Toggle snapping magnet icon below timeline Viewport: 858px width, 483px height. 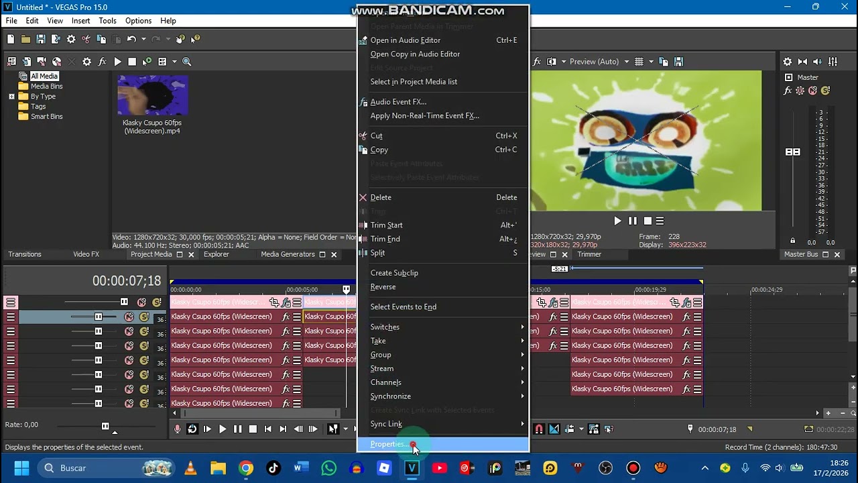tap(539, 429)
